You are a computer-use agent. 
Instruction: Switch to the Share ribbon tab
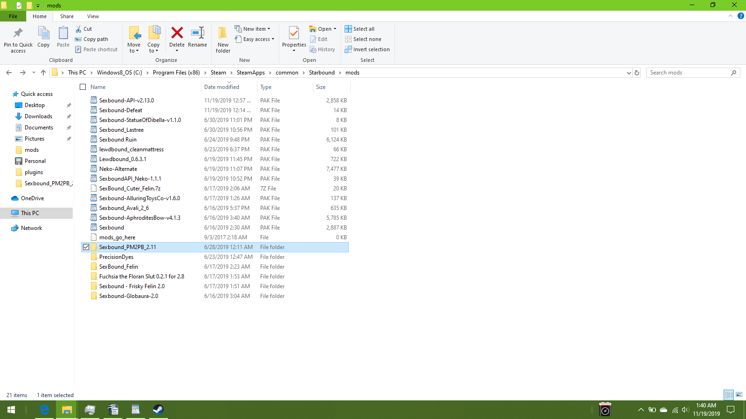pyautogui.click(x=67, y=16)
